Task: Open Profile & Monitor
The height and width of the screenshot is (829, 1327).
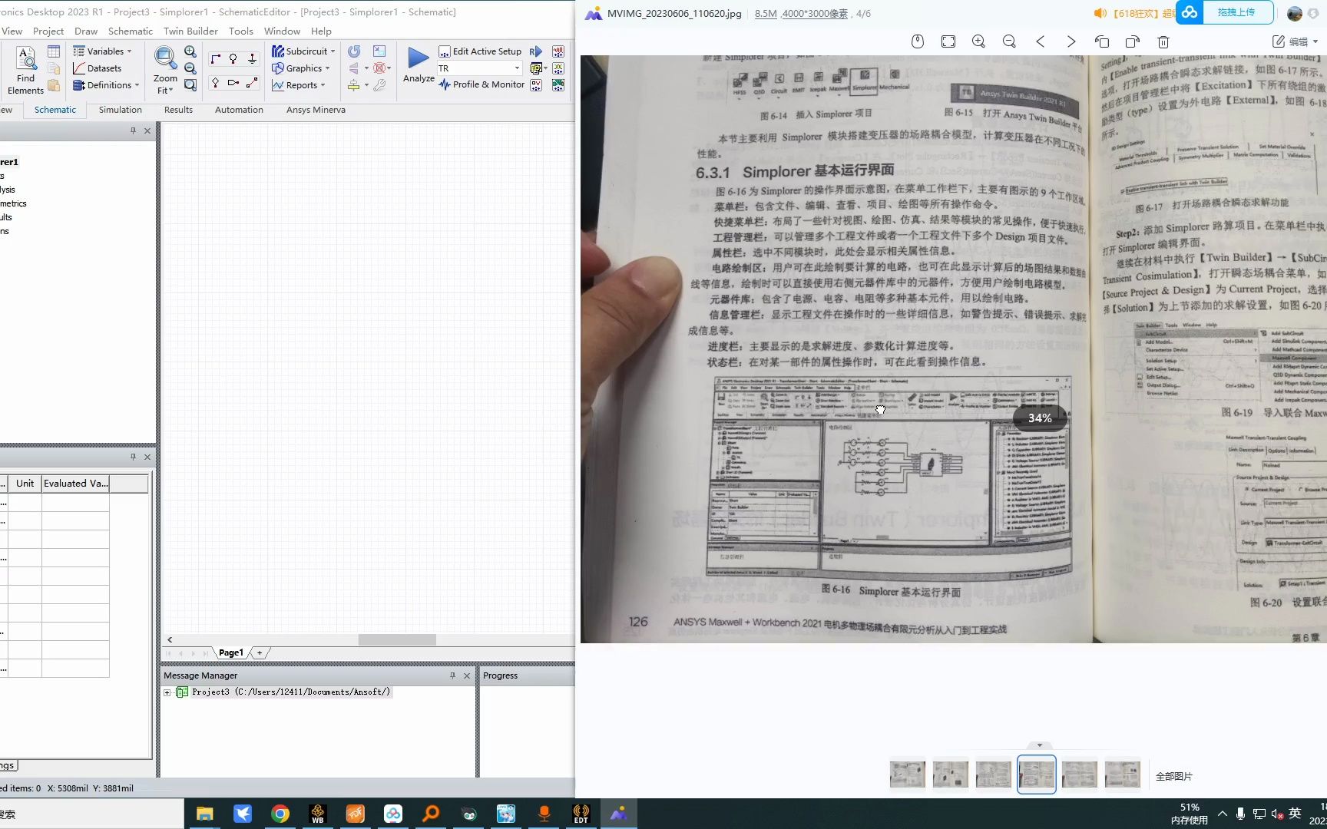Action: pos(481,84)
